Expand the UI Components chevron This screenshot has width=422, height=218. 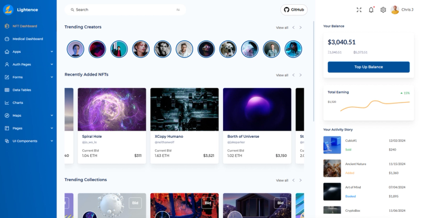coord(52,141)
